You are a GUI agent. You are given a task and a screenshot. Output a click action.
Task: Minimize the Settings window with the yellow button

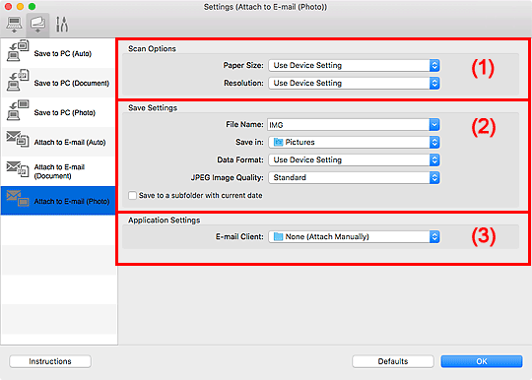(x=20, y=7)
